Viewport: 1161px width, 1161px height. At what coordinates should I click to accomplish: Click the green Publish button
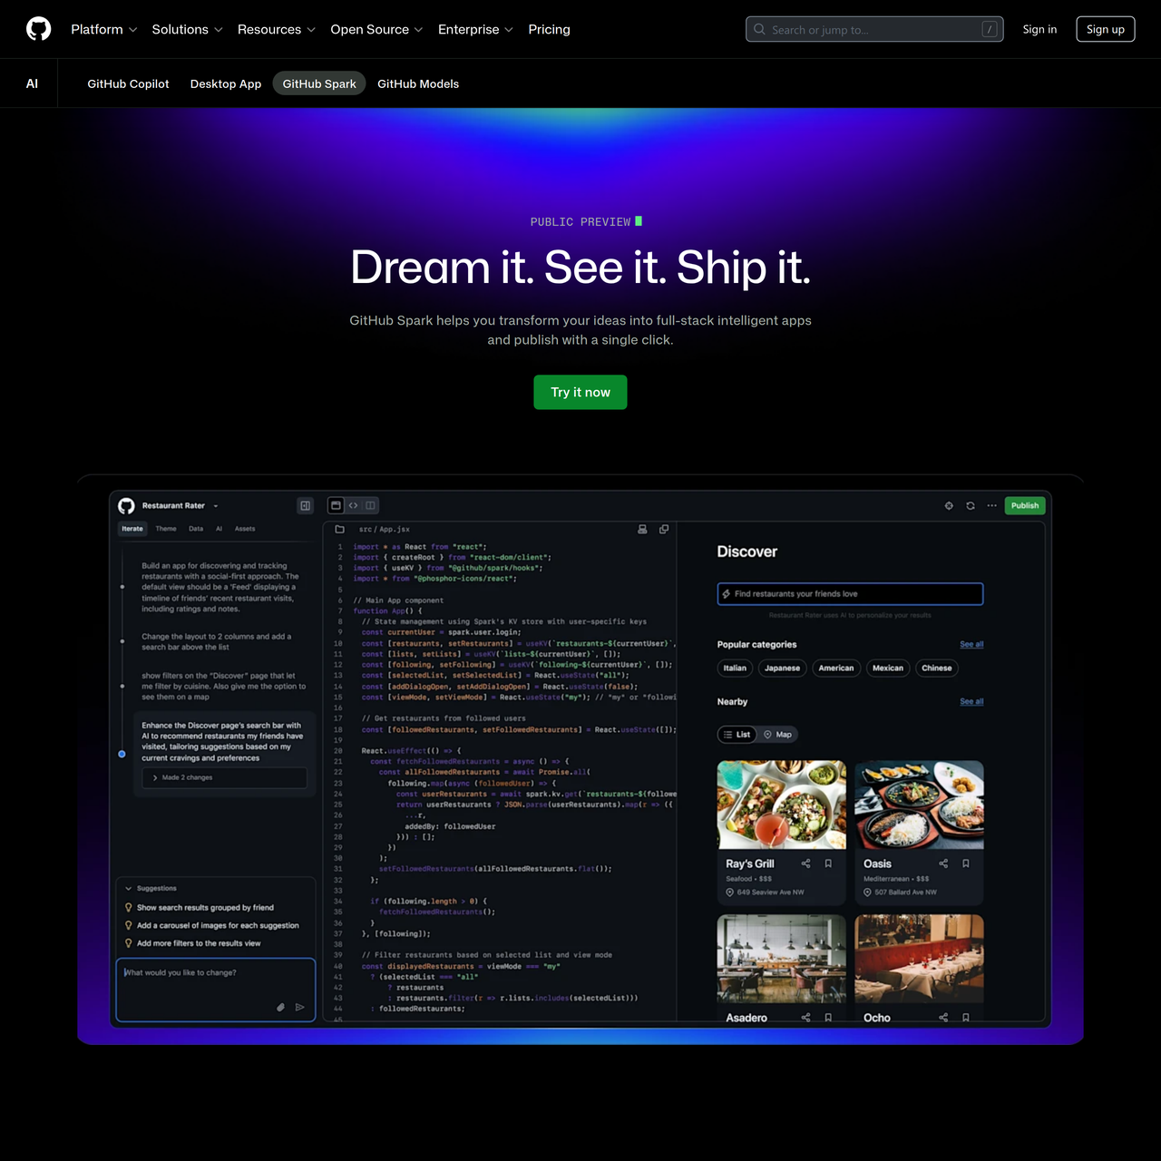point(1025,506)
